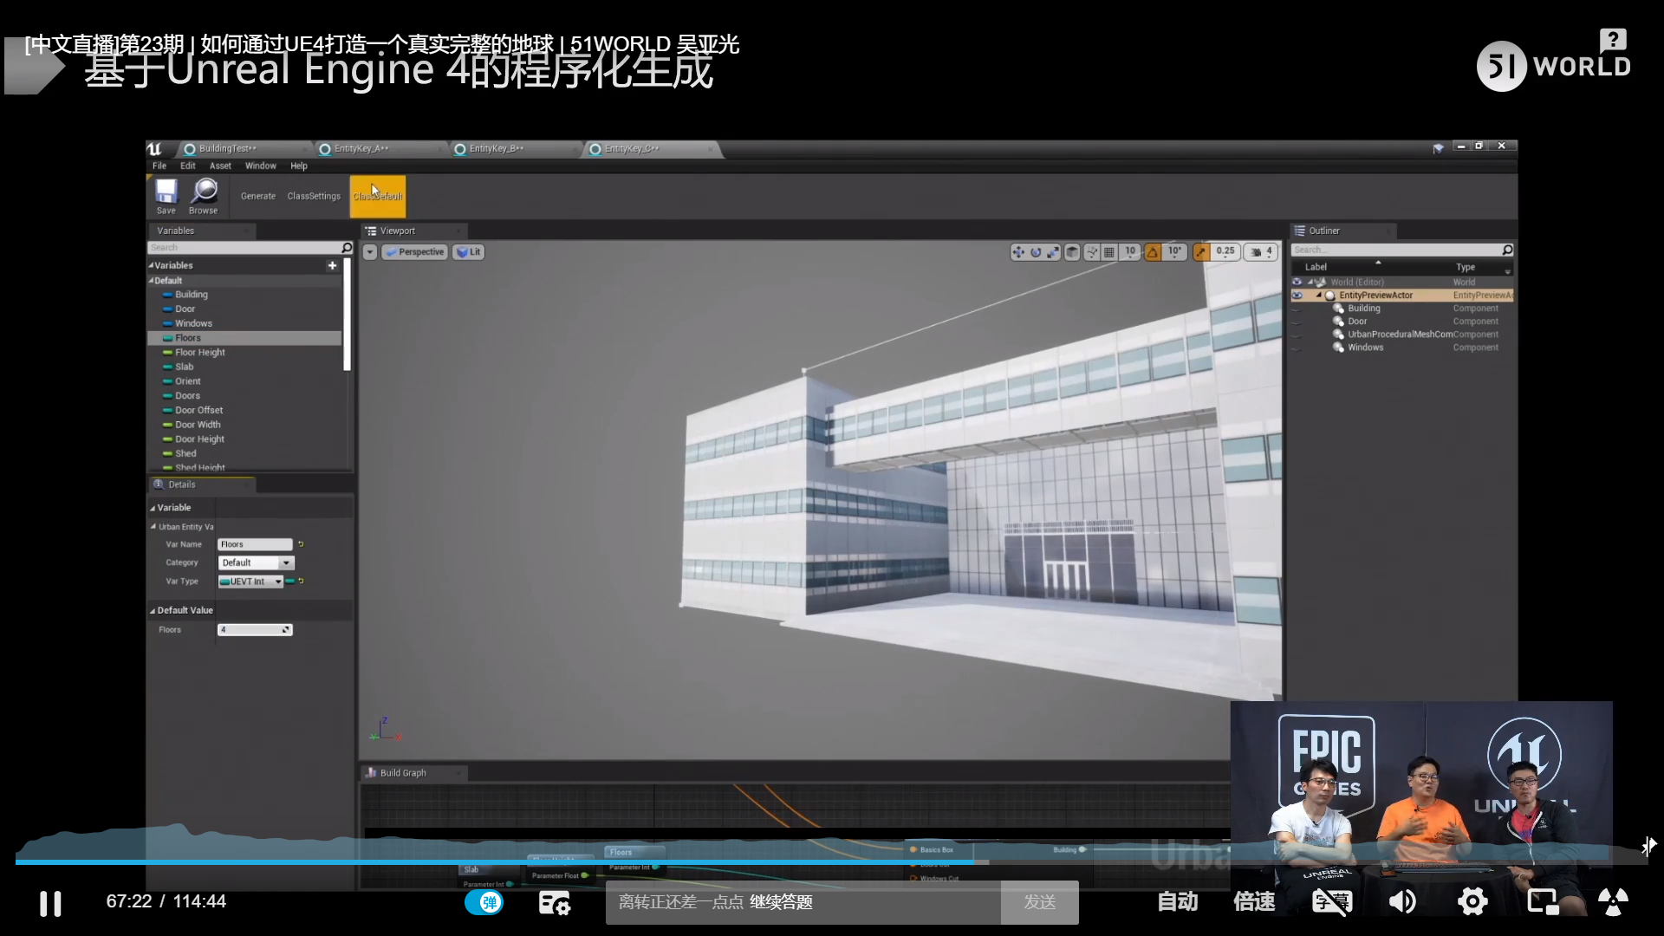The width and height of the screenshot is (1664, 936).
Task: Select the scale tool in the viewport toolbar
Action: pyautogui.click(x=1053, y=251)
